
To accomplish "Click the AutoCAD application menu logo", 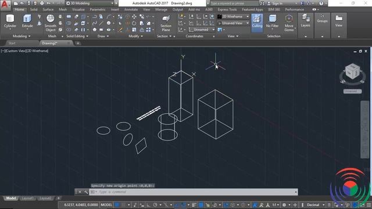I will pyautogui.click(x=5, y=5).
